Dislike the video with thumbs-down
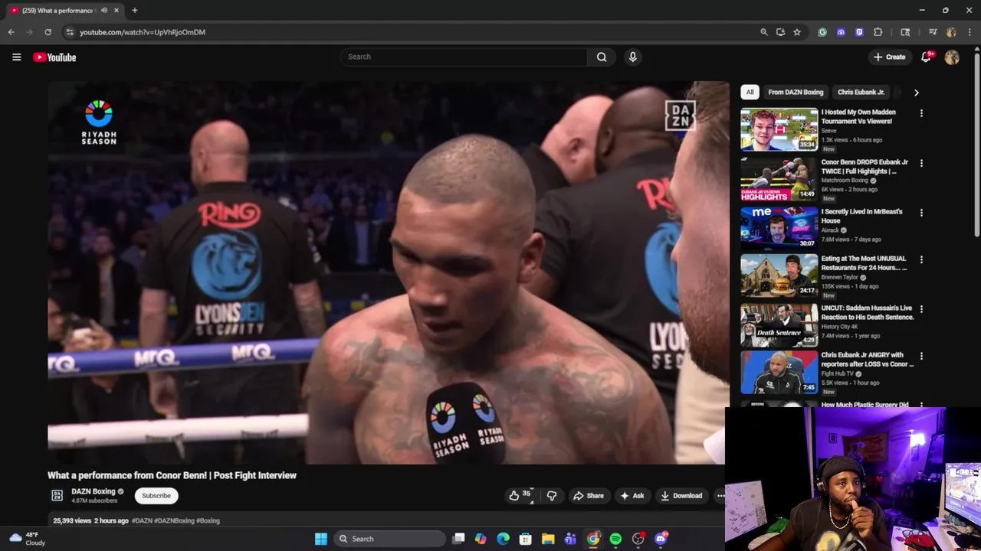The image size is (981, 551). tap(552, 496)
